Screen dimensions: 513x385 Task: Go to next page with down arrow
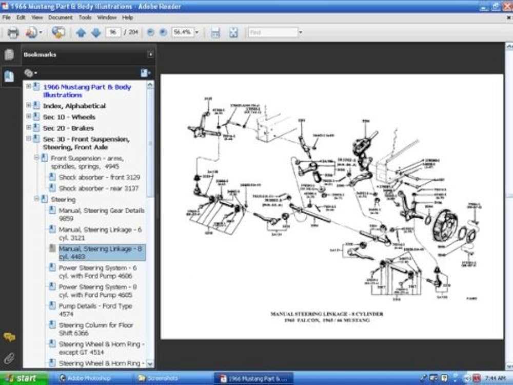[x=96, y=32]
